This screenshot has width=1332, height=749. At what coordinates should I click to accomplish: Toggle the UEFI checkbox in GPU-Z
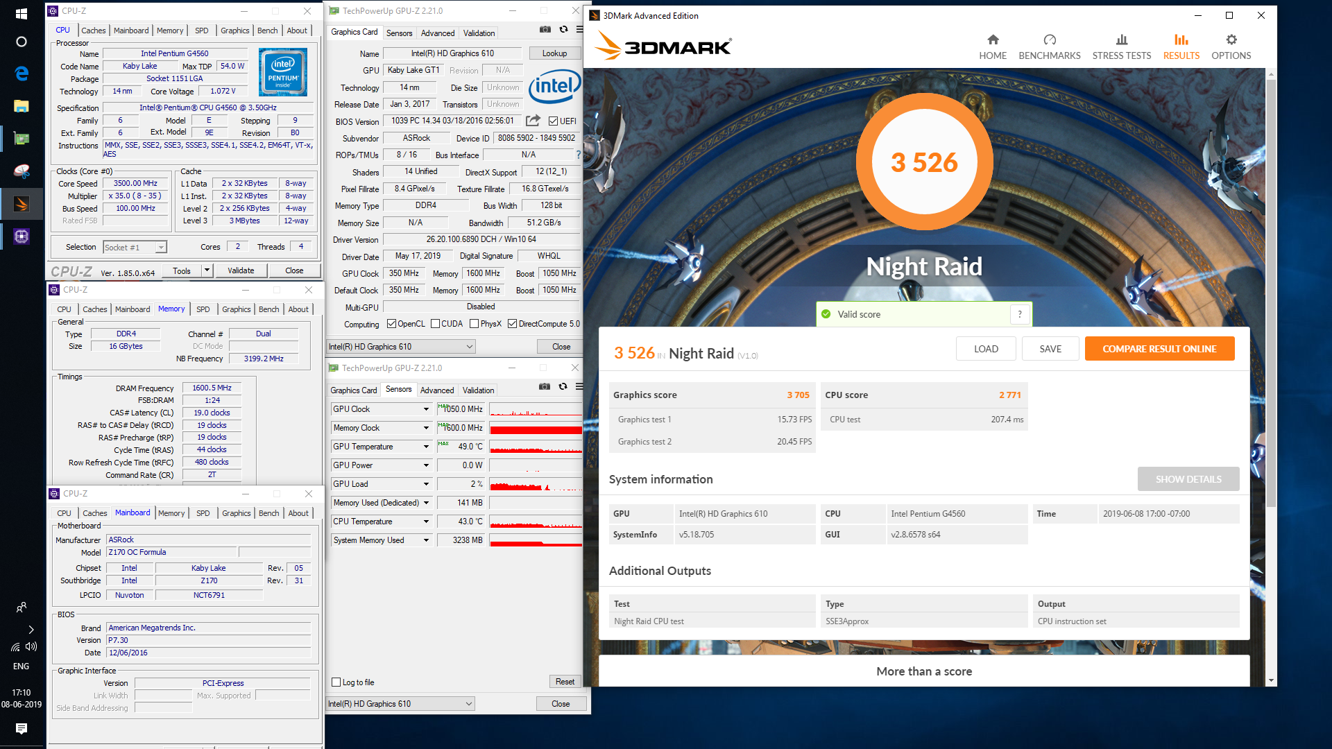[553, 121]
